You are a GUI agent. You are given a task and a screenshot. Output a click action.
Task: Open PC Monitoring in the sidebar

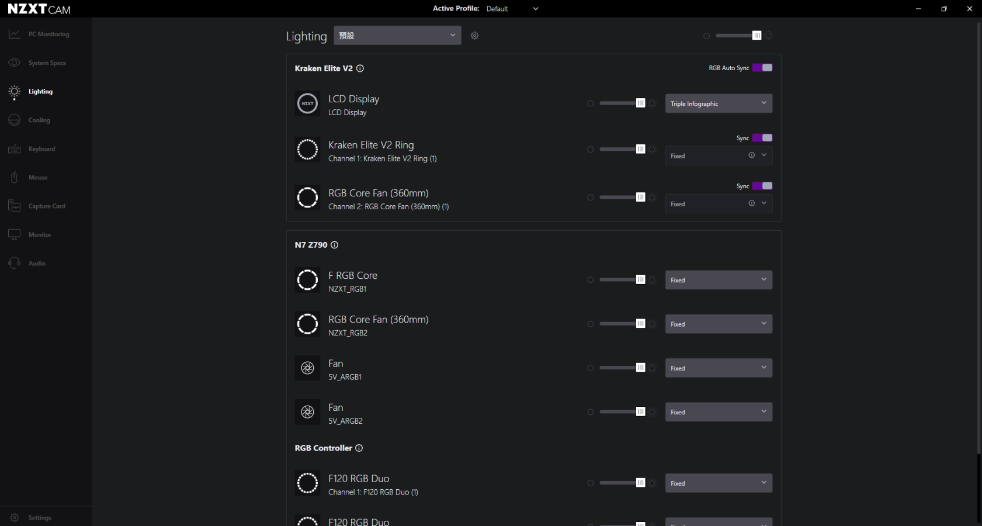click(48, 34)
